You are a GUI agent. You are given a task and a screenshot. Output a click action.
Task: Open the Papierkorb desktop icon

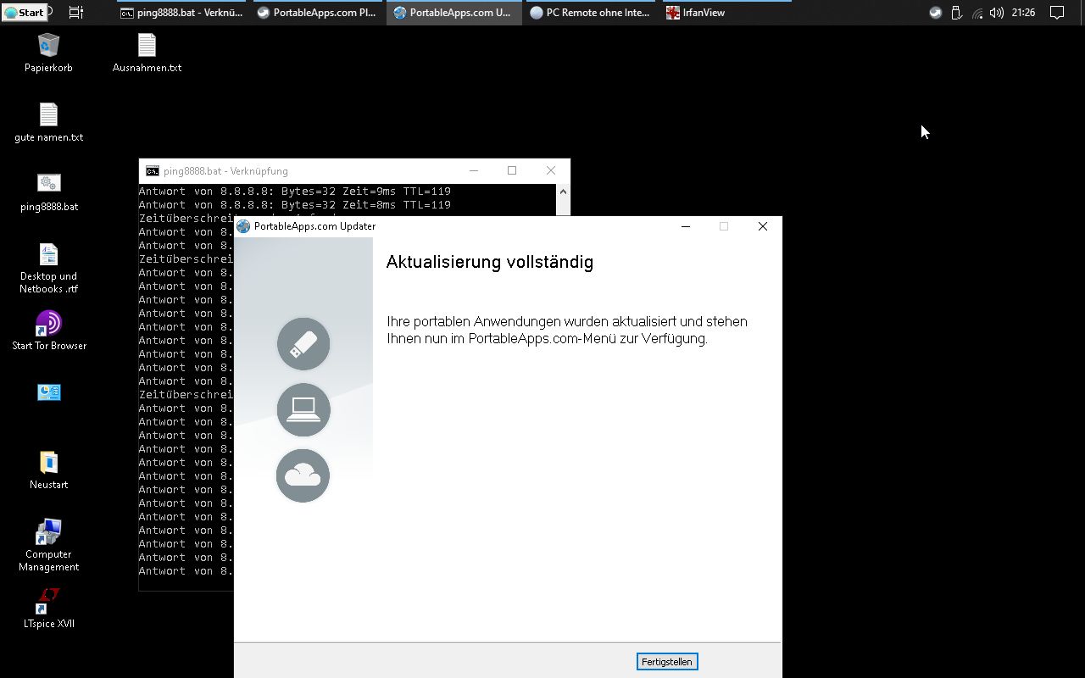(48, 53)
